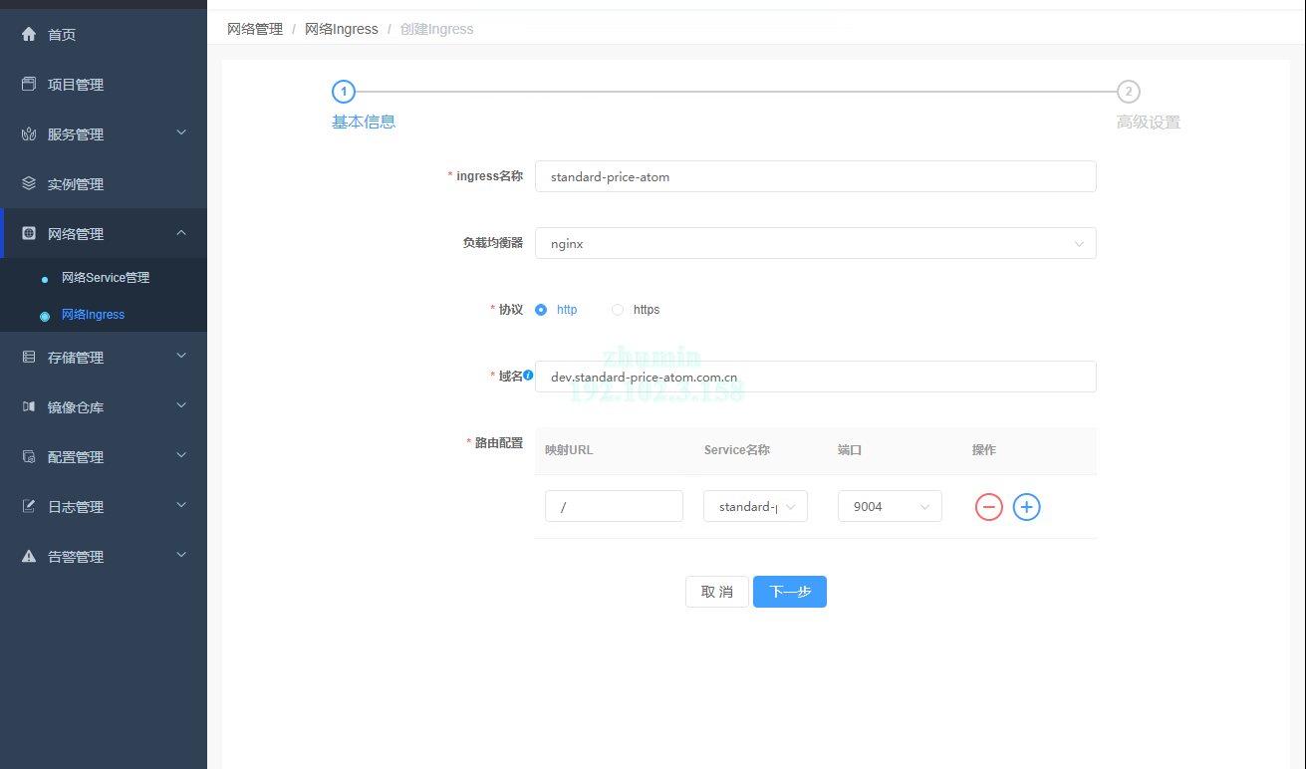1306x769 pixels.
Task: Expand 服务管理 menu chevron
Action: tap(181, 132)
